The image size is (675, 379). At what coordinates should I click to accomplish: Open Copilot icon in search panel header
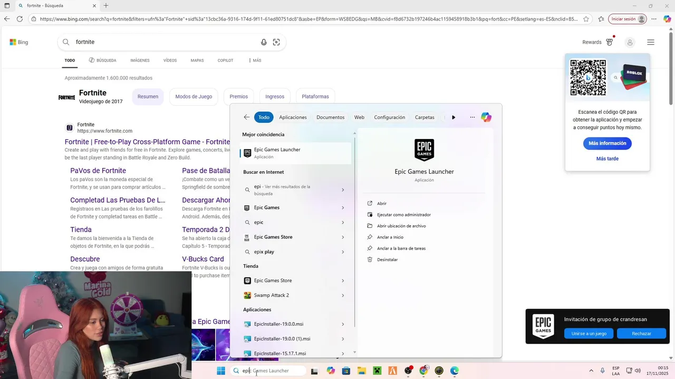click(x=486, y=117)
